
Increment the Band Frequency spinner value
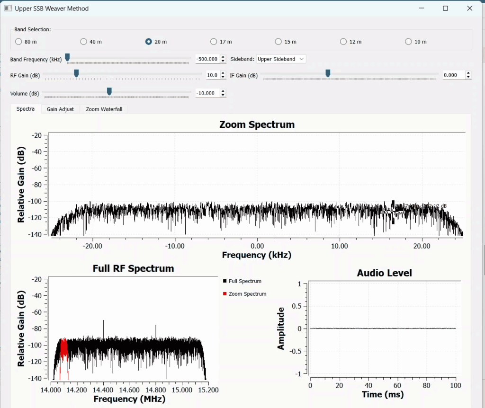tap(223, 57)
